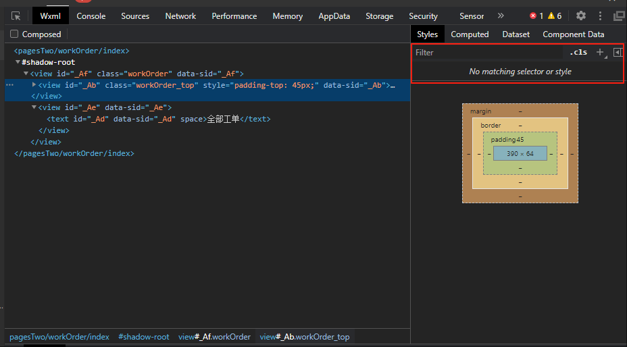The height and width of the screenshot is (347, 627).
Task: Open the DevTools settings gear
Action: coord(580,16)
